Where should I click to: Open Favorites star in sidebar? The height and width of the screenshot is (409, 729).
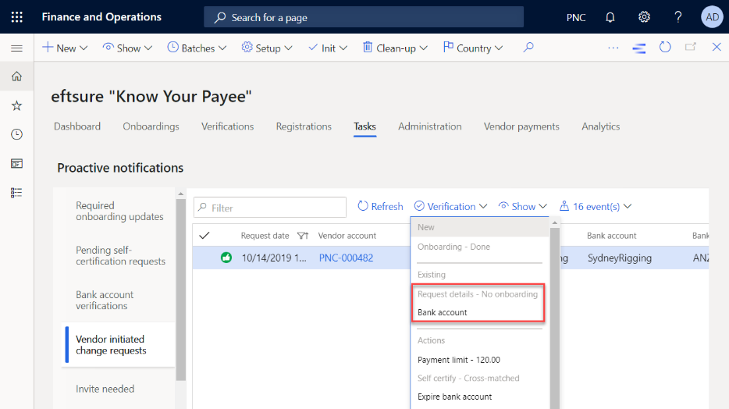pyautogui.click(x=16, y=105)
